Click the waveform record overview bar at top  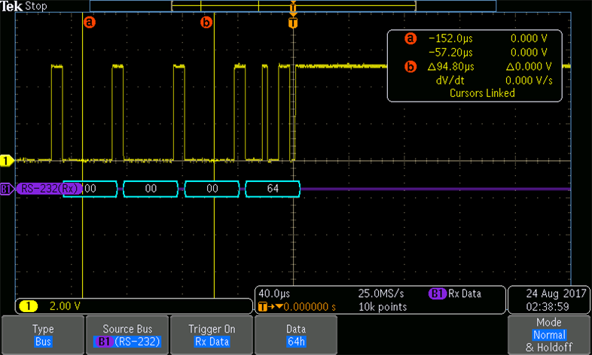pos(294,5)
